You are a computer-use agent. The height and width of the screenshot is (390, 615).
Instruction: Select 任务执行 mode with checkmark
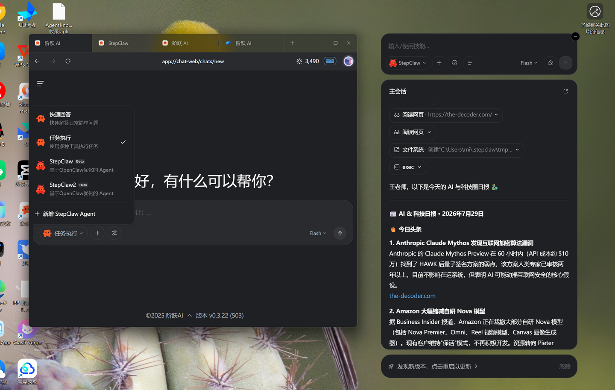(82, 142)
